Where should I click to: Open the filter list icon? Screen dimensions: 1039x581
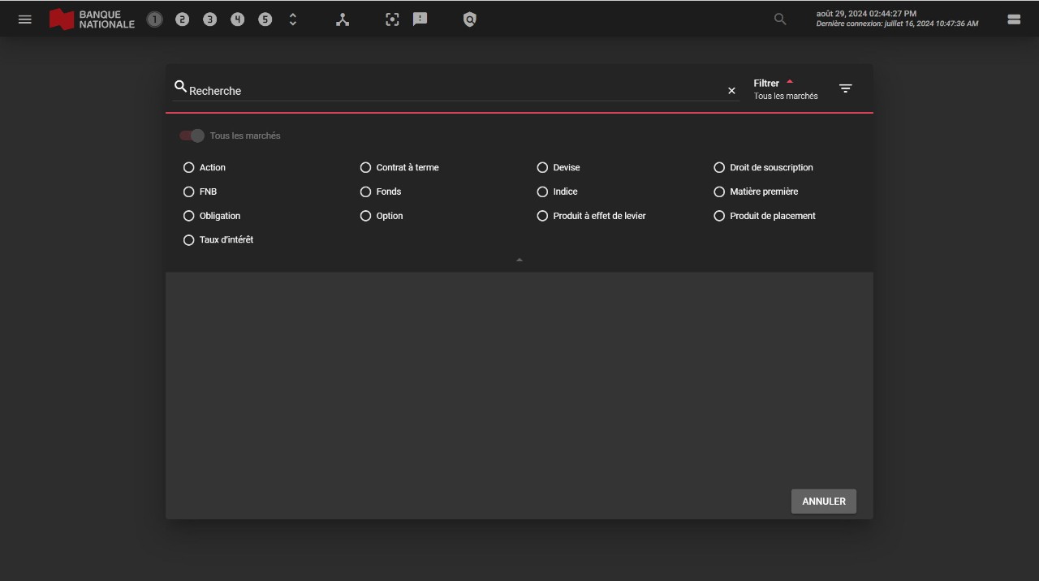(845, 88)
